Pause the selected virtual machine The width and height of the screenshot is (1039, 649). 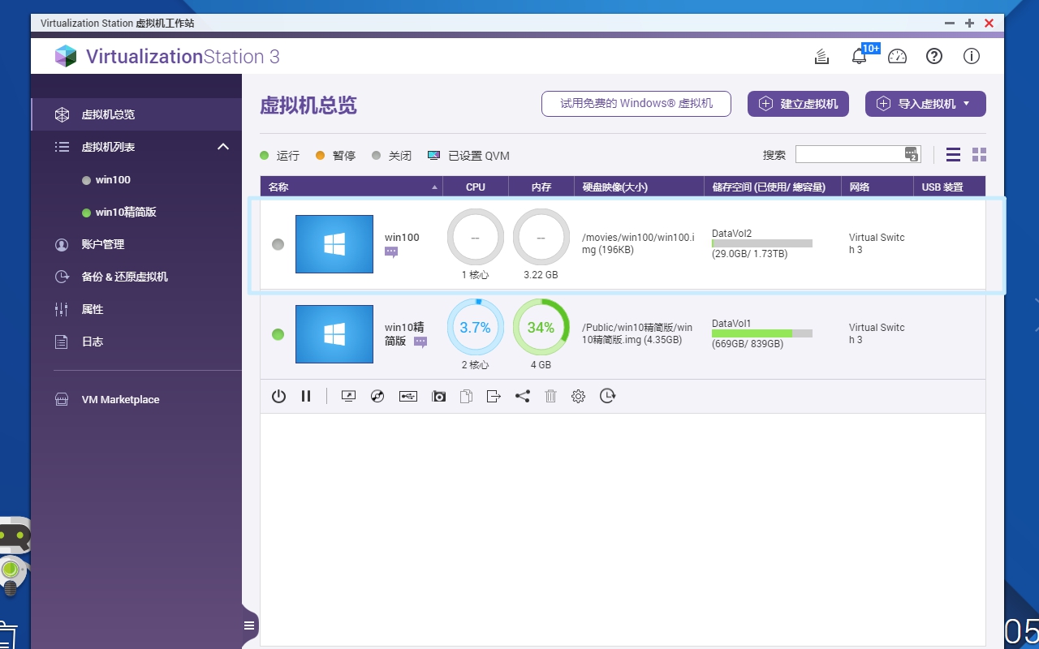coord(306,396)
